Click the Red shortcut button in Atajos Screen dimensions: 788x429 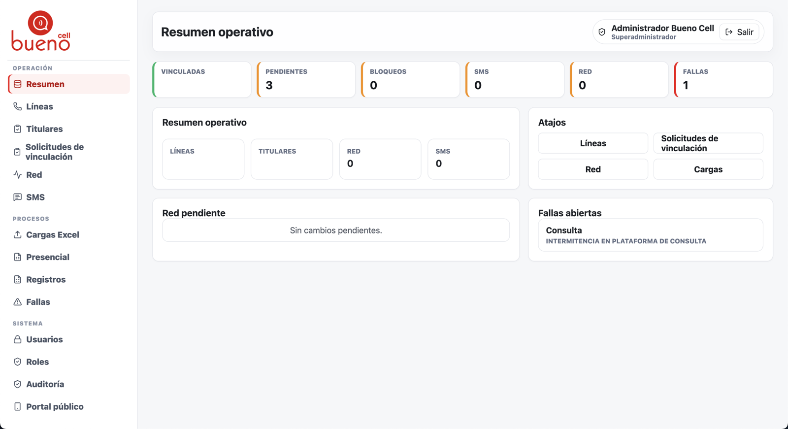pos(593,169)
